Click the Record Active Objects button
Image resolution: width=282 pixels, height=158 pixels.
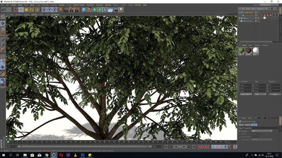[199, 147]
